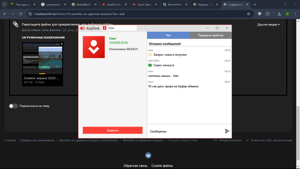Switch to the AnyDesk ID browser tab

114,5
